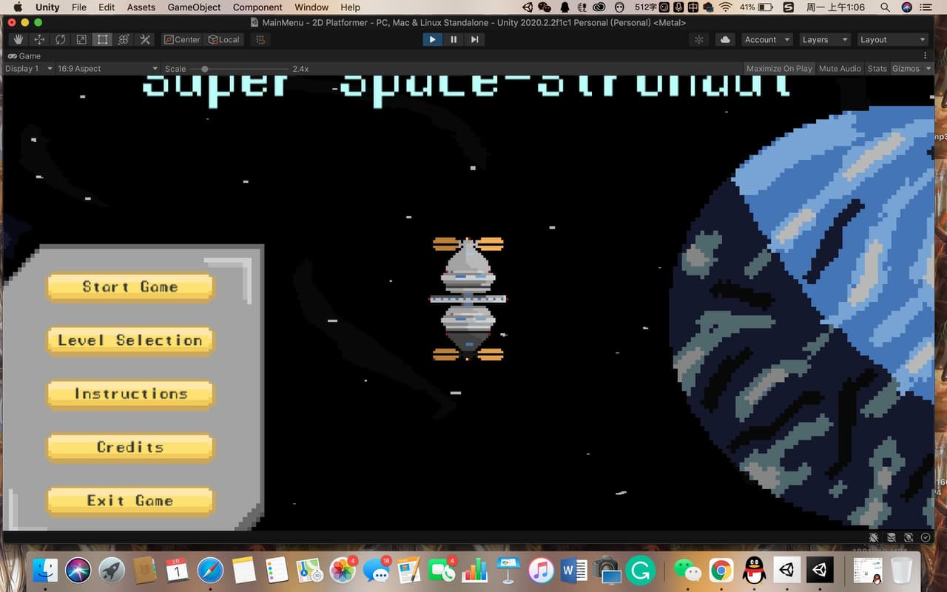Toggle Stats overlay
The width and height of the screenshot is (947, 592).
pos(877,68)
